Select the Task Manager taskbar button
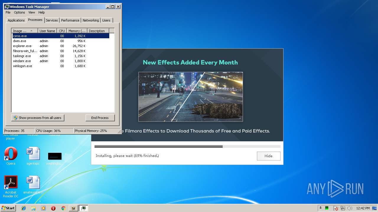Screen dimensions: 378x212 [x=84, y=208]
